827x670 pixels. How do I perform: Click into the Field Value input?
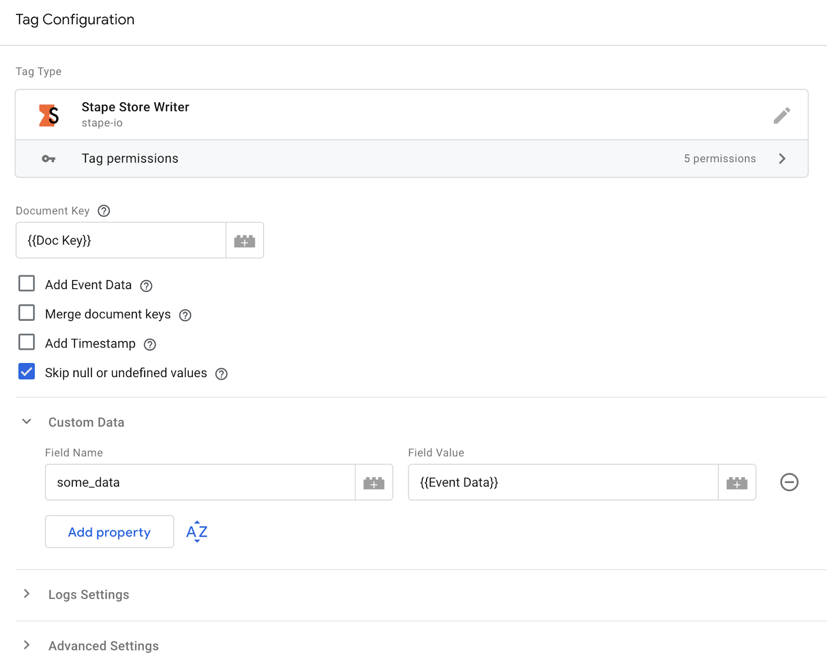pos(562,482)
